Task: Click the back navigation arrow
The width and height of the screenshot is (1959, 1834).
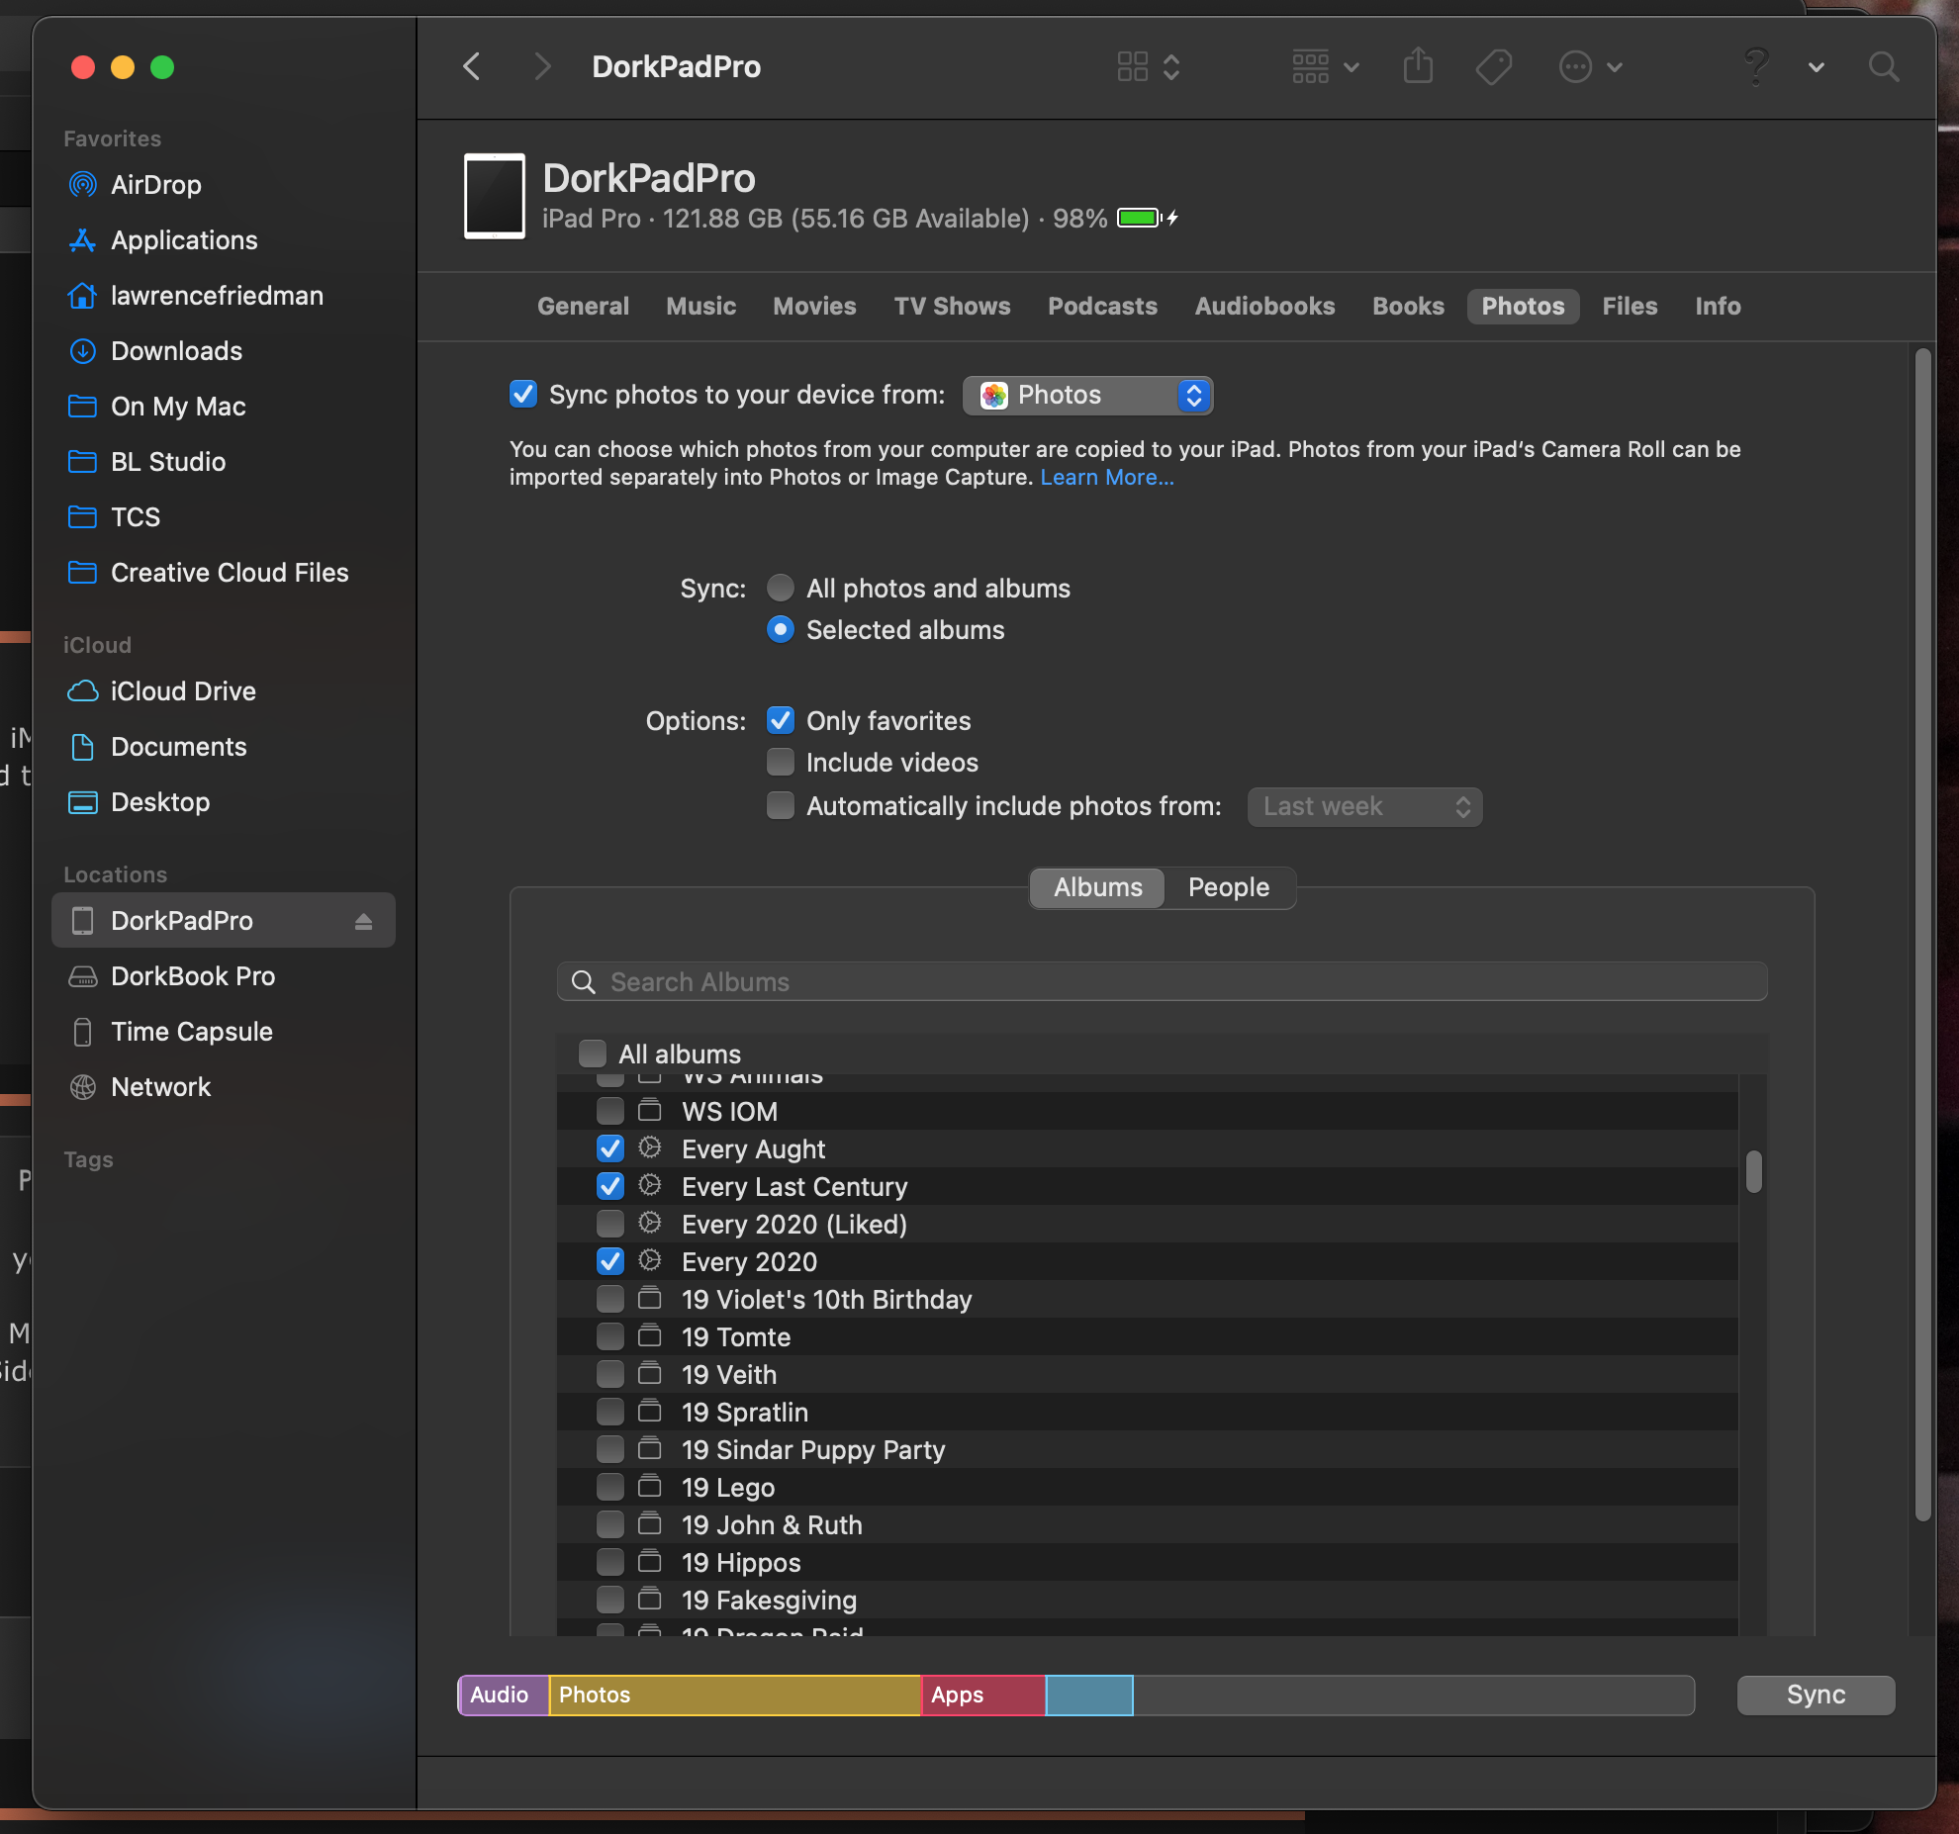Action: (x=472, y=67)
